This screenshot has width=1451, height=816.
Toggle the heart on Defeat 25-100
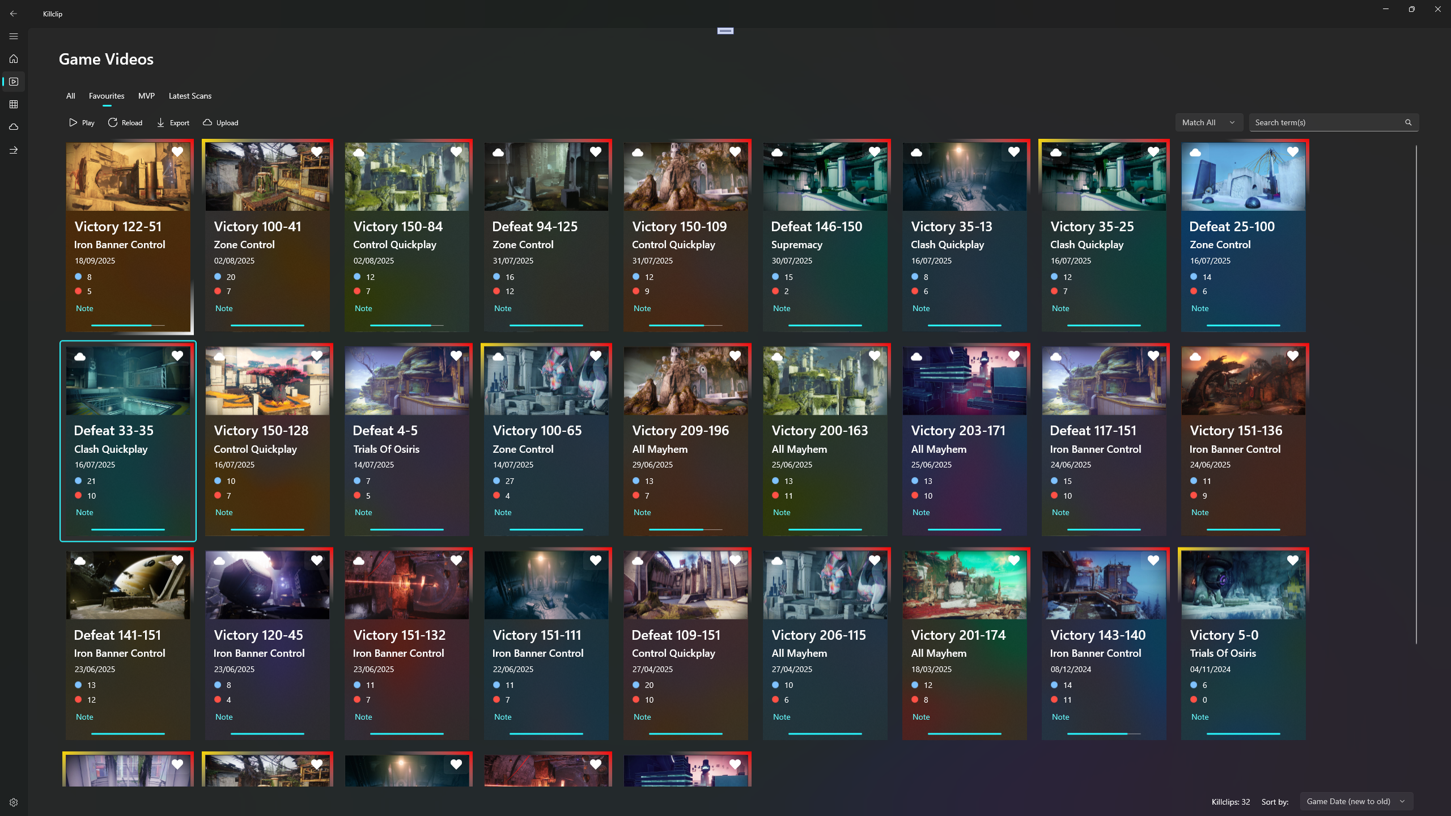1292,151
